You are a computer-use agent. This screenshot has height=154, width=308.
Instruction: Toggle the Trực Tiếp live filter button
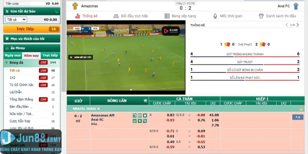tap(32, 29)
